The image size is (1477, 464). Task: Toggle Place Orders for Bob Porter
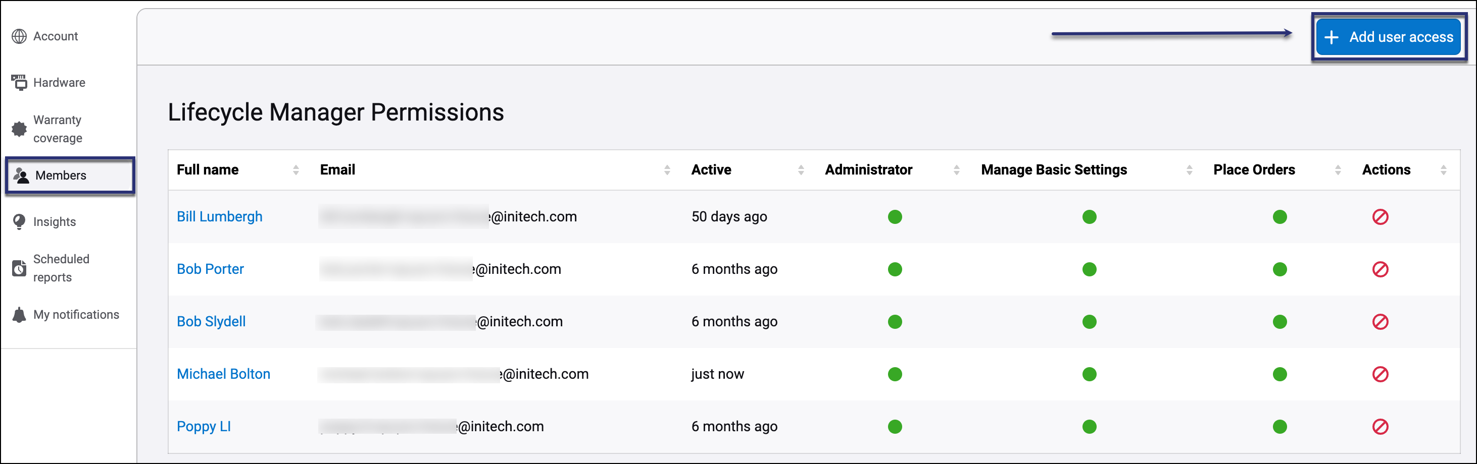[1280, 269]
